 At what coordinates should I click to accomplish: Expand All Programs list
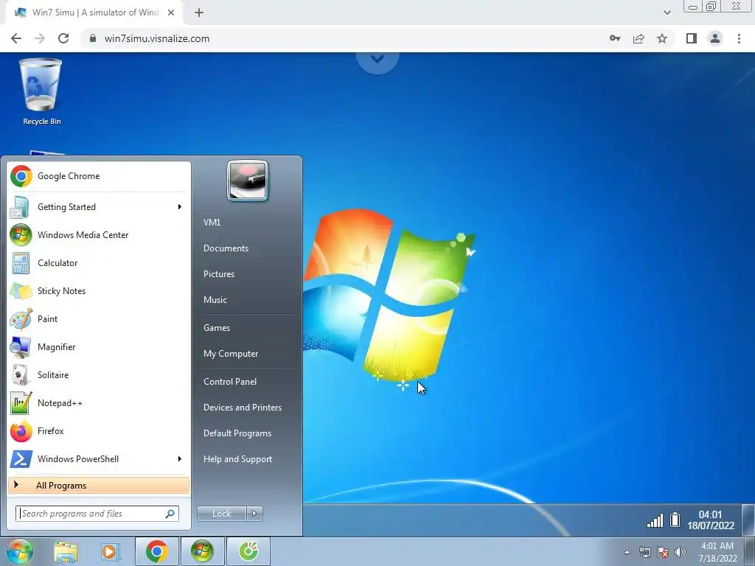99,486
